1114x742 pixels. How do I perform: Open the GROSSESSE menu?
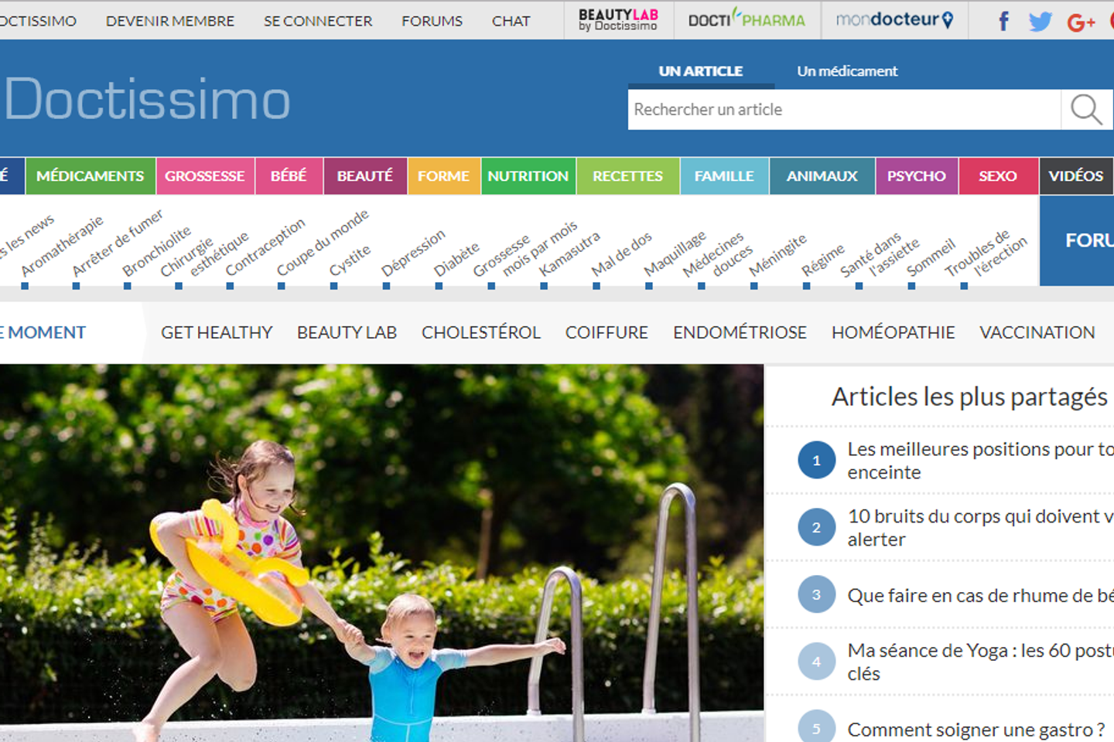[204, 175]
